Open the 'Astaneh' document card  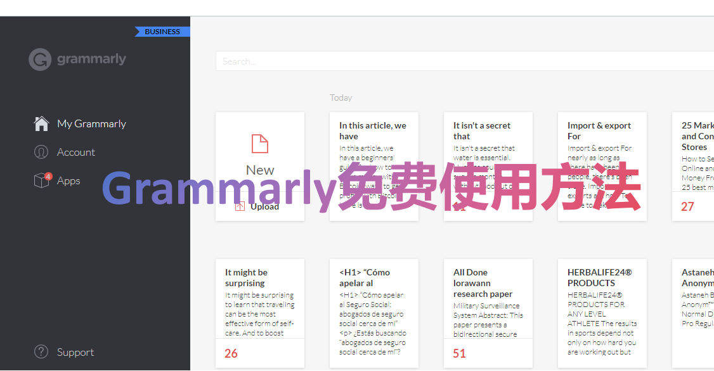pyautogui.click(x=693, y=313)
